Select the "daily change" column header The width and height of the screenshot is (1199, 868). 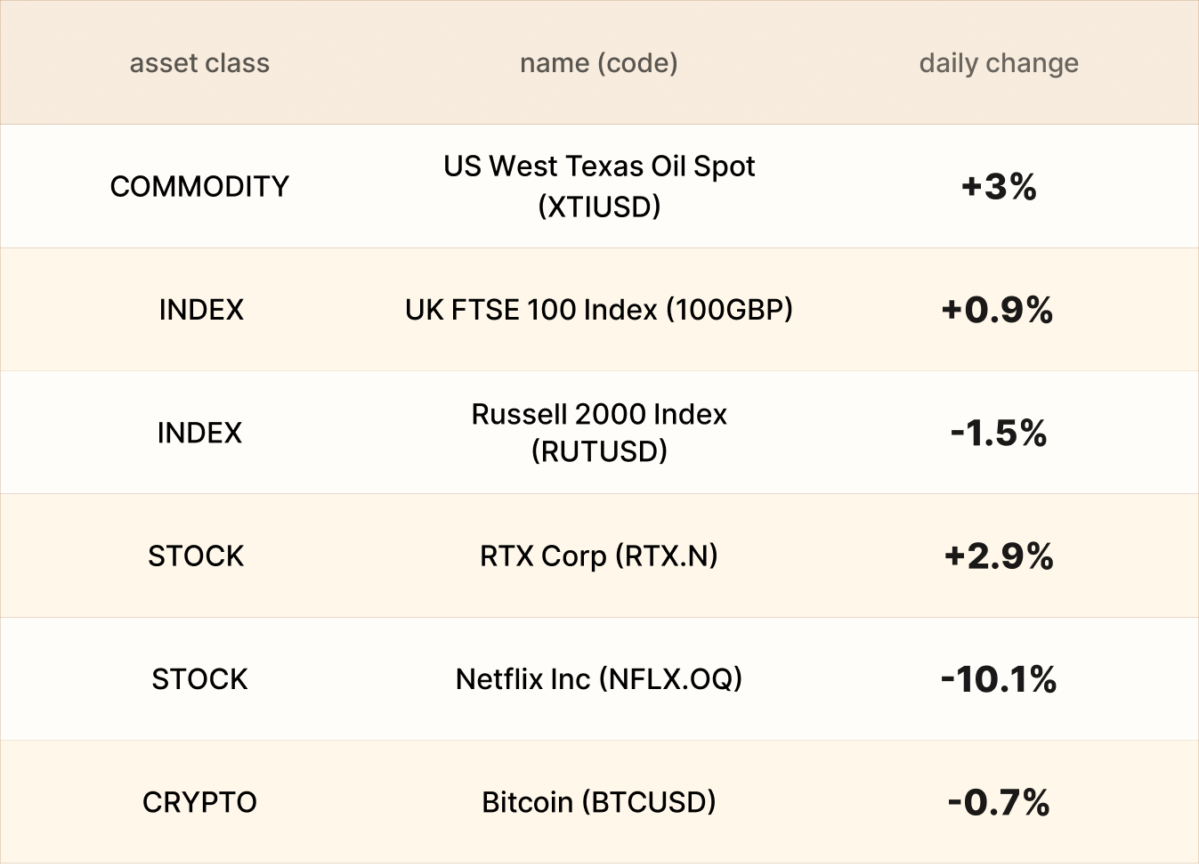click(998, 63)
